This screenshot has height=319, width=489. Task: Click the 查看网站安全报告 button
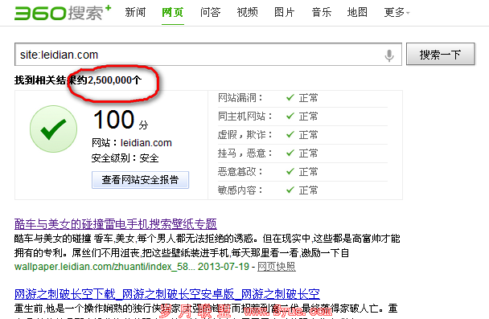(140, 180)
